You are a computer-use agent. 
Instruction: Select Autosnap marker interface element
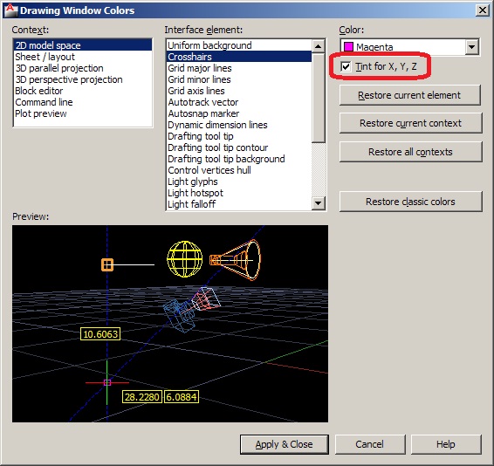coord(203,113)
